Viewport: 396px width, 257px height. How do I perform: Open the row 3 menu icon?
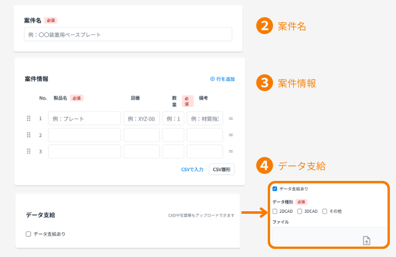click(231, 151)
